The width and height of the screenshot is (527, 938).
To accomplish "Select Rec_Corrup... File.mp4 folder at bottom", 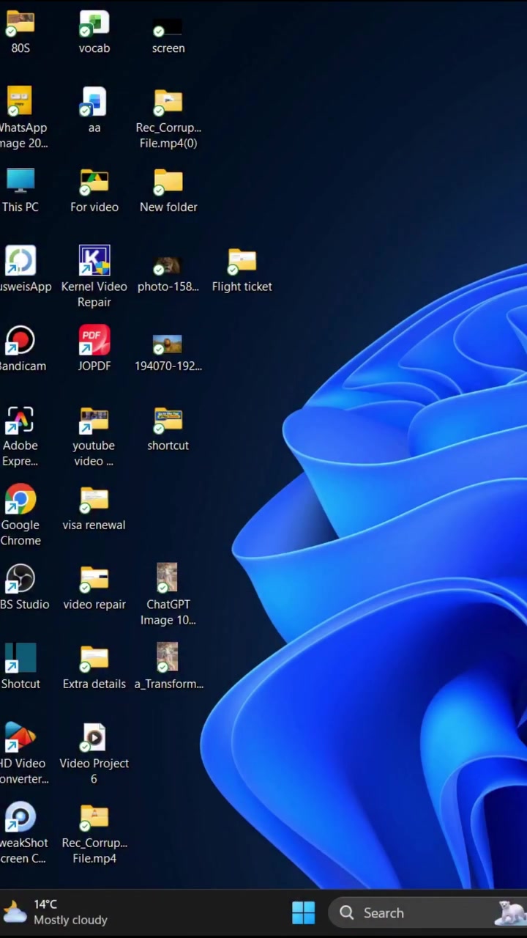I will (x=94, y=817).
